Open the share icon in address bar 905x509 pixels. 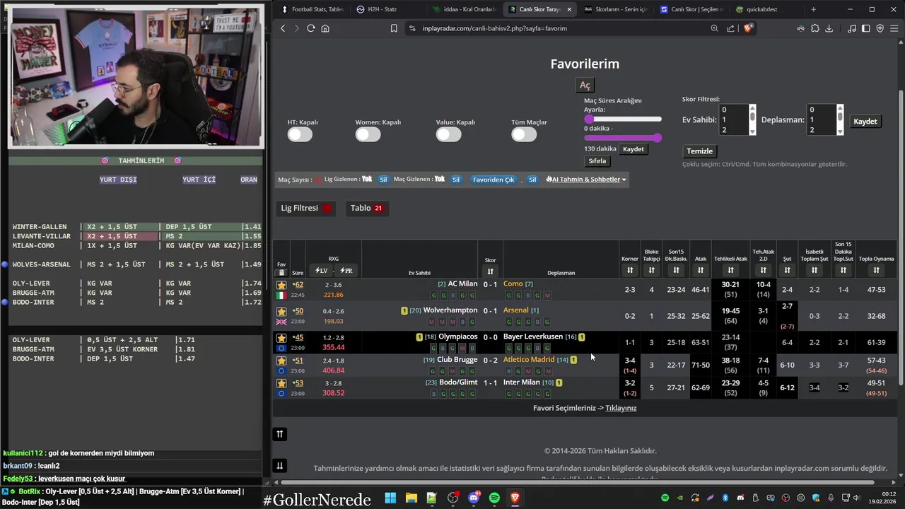[730, 28]
